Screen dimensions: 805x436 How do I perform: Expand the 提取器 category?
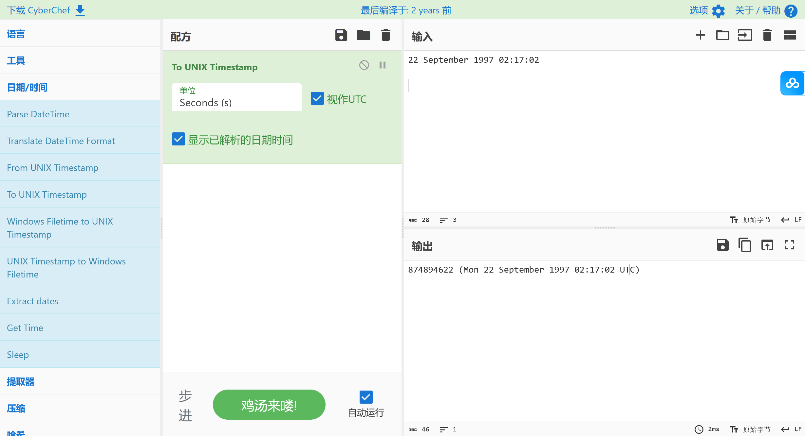click(x=80, y=381)
